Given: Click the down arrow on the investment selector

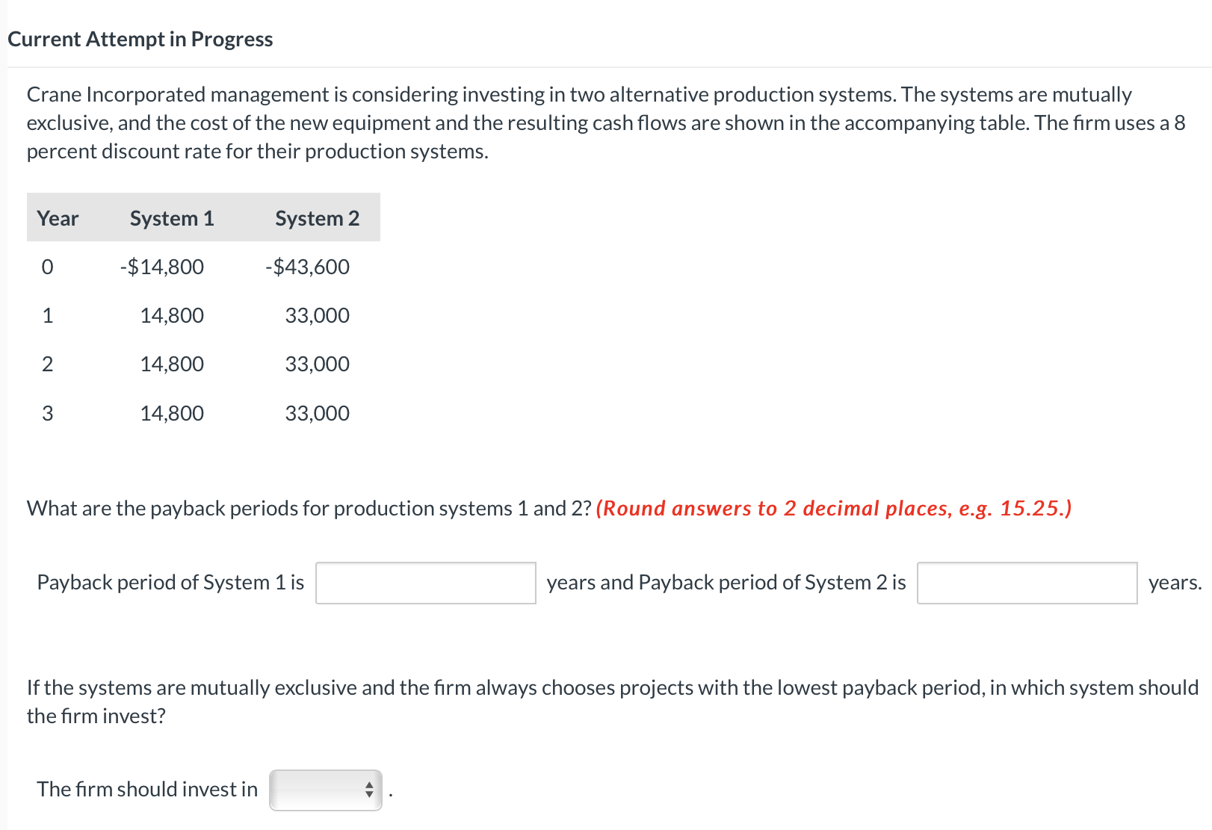Looking at the screenshot, I should [x=368, y=794].
